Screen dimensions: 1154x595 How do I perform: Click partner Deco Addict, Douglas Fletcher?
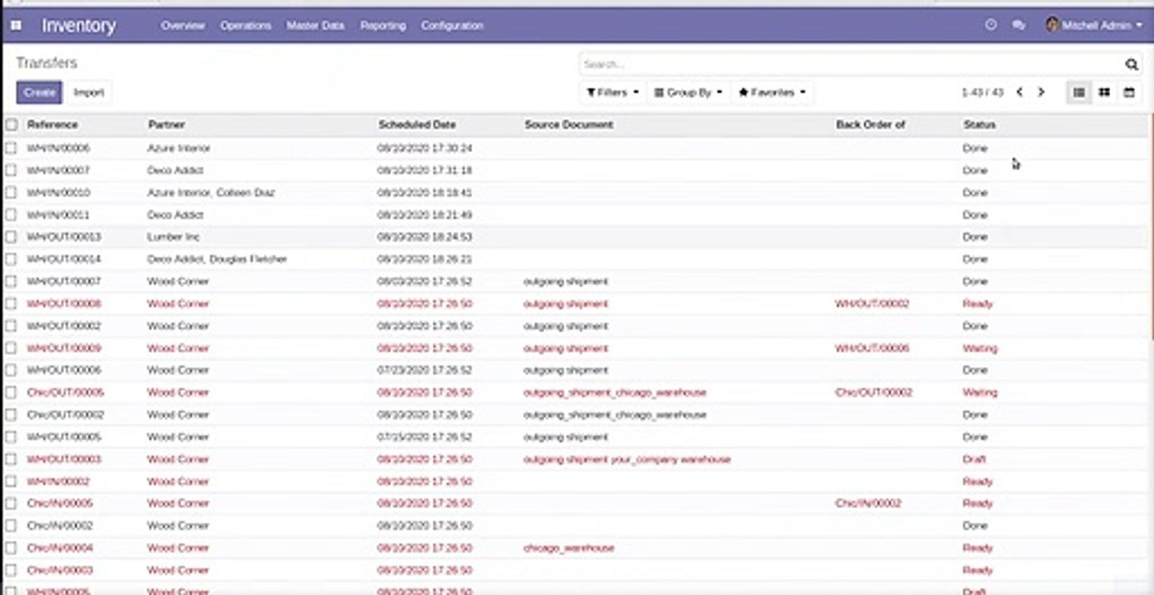[x=217, y=259]
